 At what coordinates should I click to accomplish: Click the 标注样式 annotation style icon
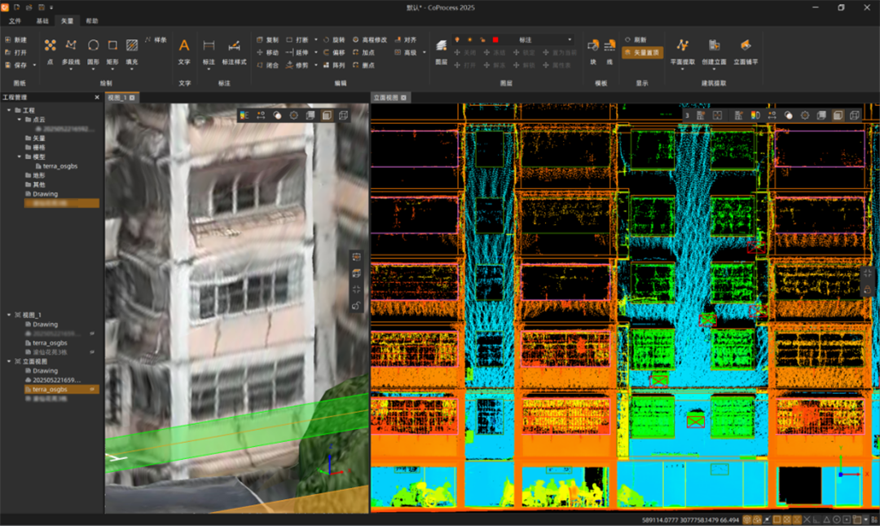tap(234, 47)
